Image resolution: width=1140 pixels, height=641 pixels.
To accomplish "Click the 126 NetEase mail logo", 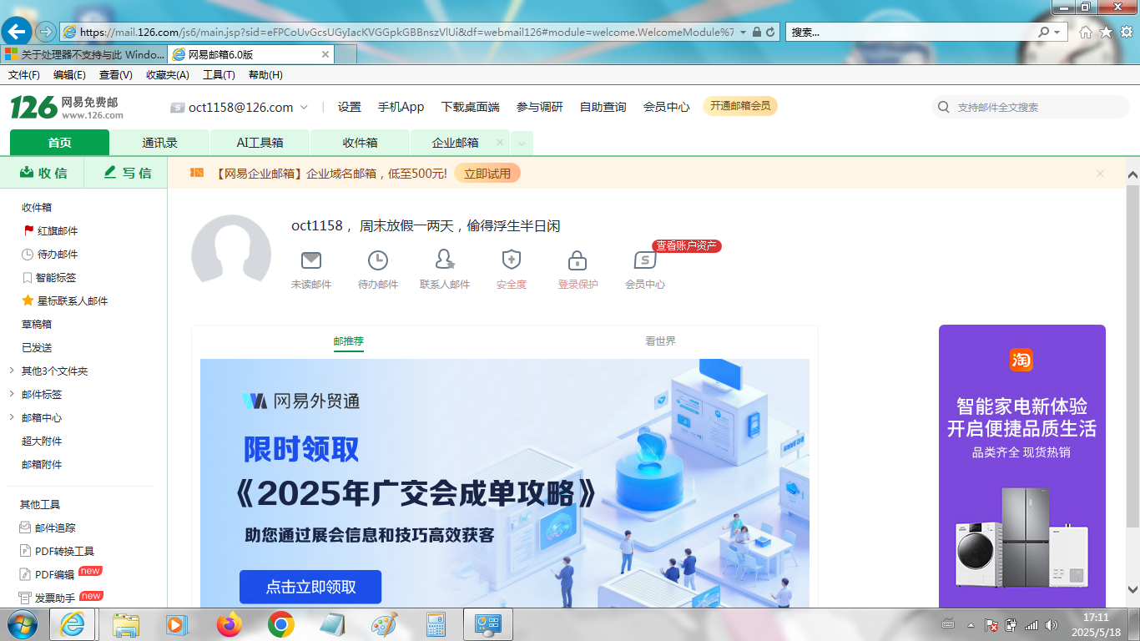I will coord(66,107).
